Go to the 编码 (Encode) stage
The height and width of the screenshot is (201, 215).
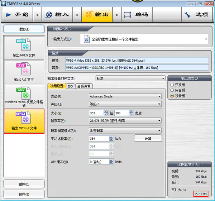click(x=137, y=15)
